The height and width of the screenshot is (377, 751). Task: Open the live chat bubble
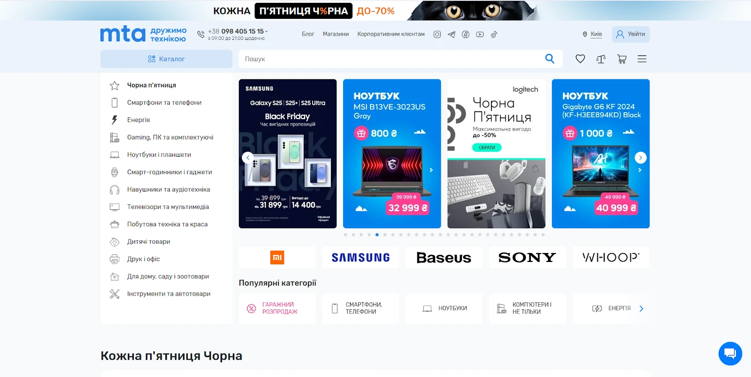(x=730, y=353)
